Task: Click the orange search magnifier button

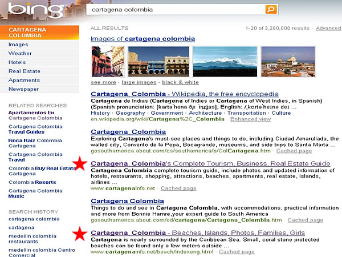Action: [271, 9]
